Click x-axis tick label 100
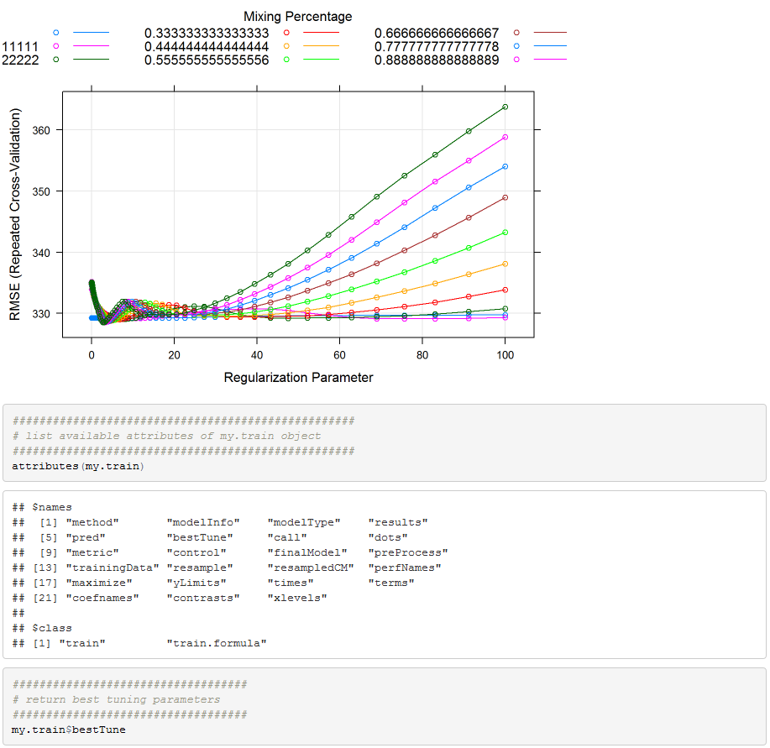770x748 pixels. tap(505, 355)
